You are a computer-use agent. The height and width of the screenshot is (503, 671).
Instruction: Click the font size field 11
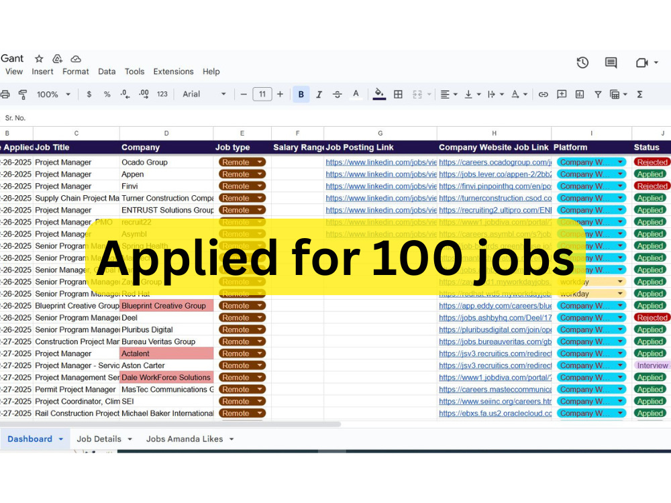(x=262, y=95)
